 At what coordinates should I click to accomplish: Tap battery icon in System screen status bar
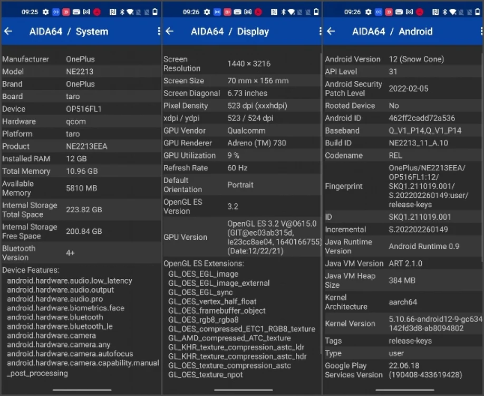point(155,12)
